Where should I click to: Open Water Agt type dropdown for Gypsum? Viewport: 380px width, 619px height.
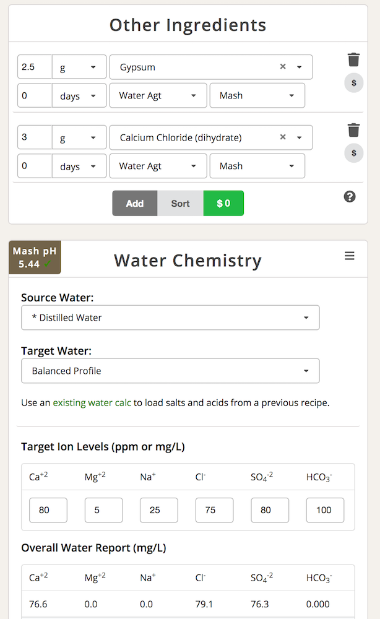[158, 95]
